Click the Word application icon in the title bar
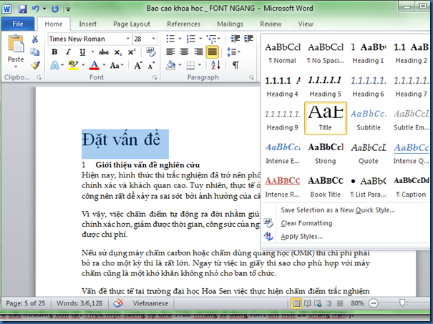 (6, 9)
